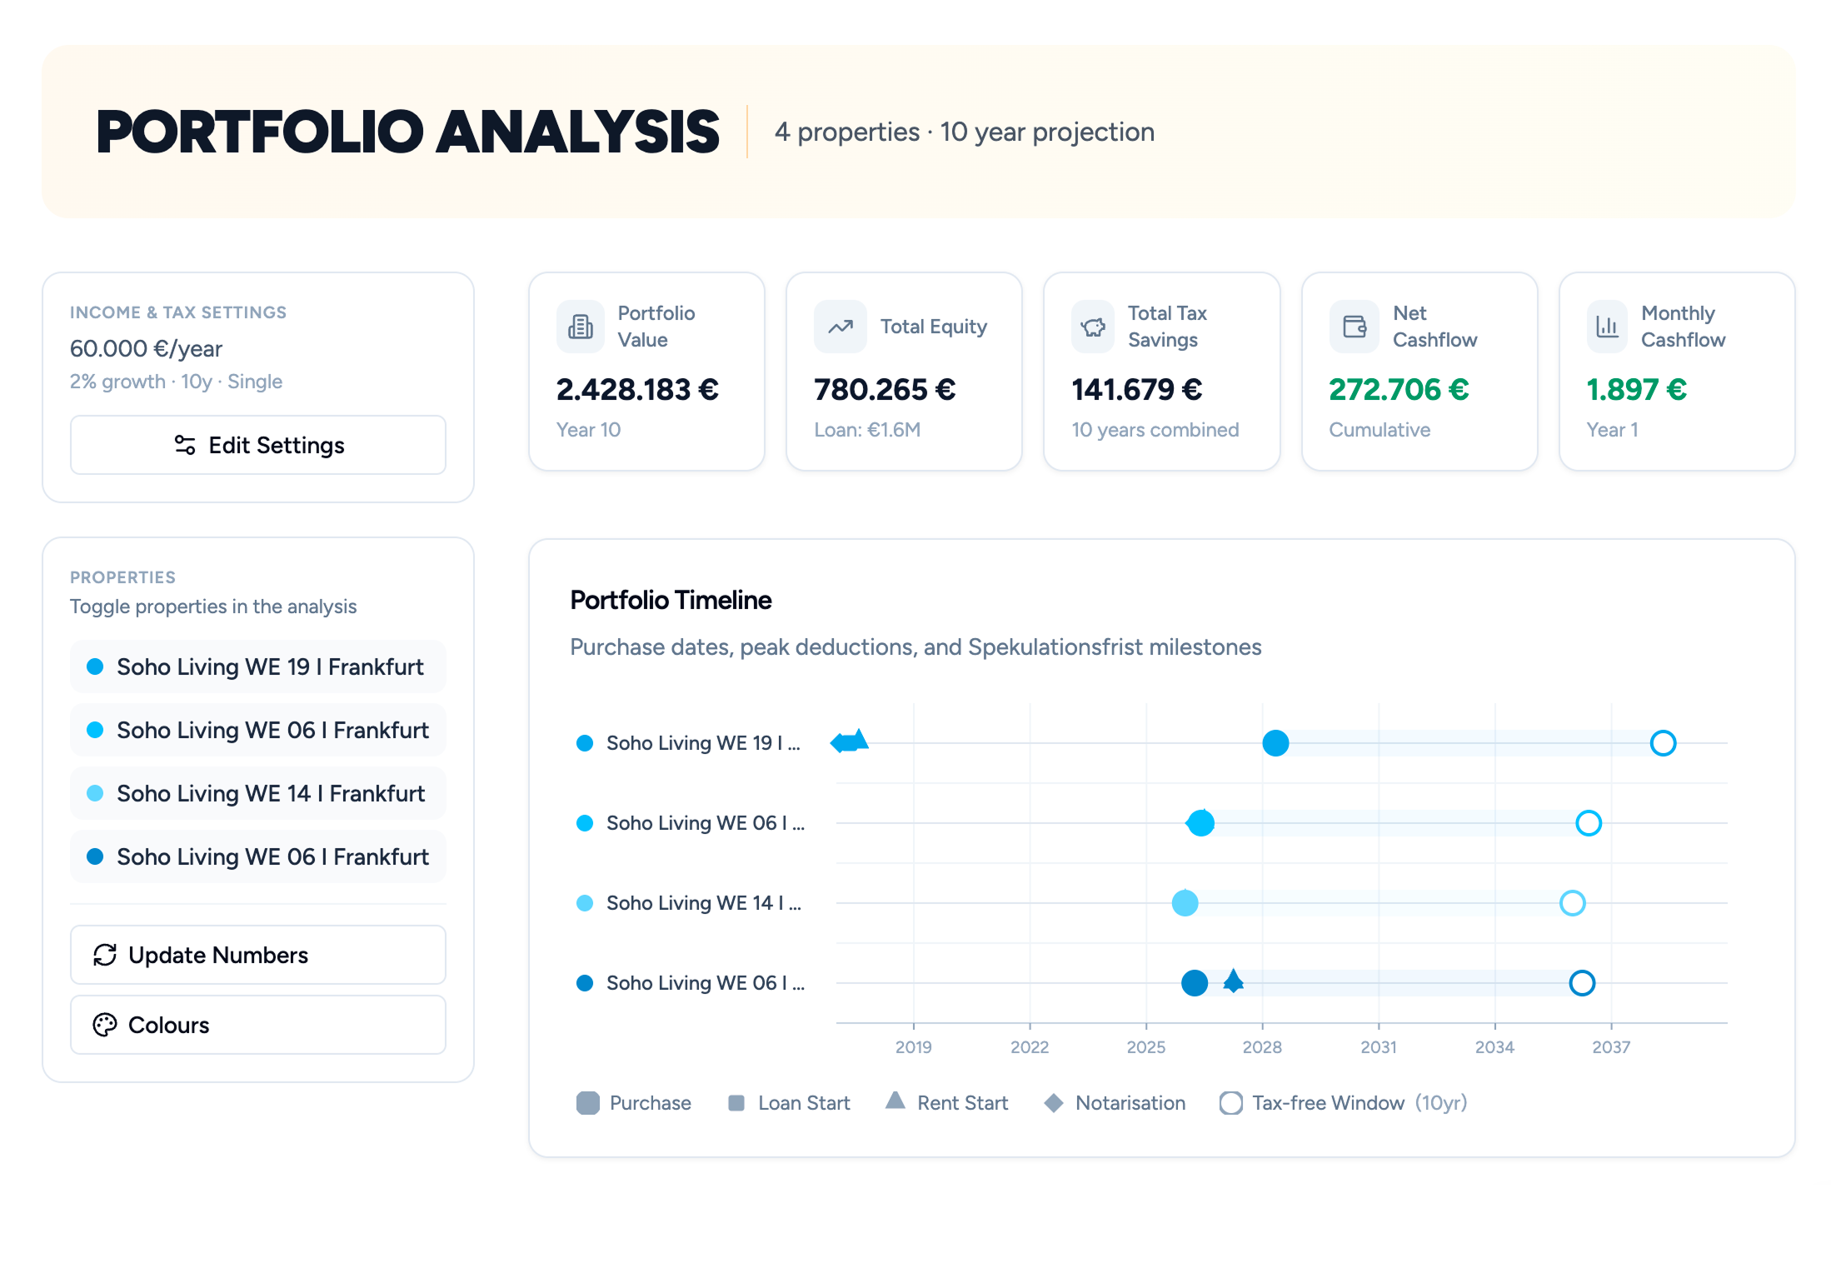Screen dimensions: 1831x1278
Task: Click the Rent Start triangle legend icon
Action: click(x=895, y=1101)
